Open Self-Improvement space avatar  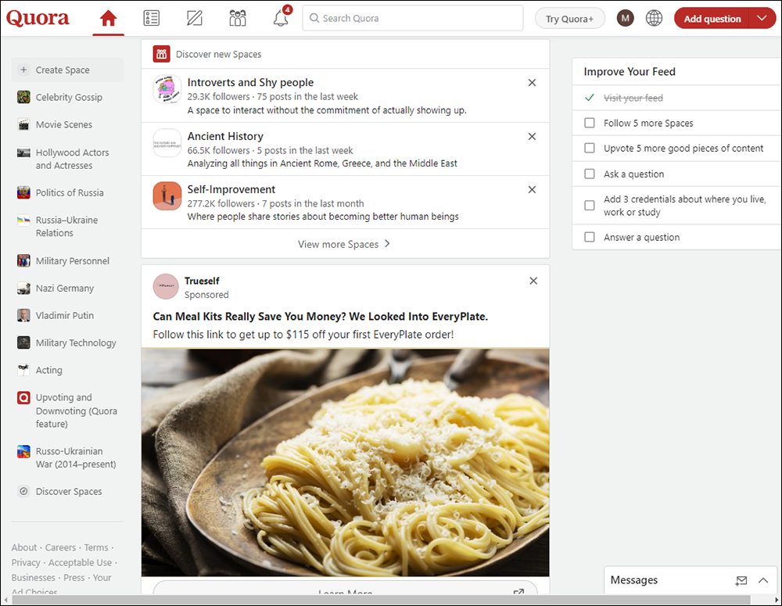click(167, 196)
